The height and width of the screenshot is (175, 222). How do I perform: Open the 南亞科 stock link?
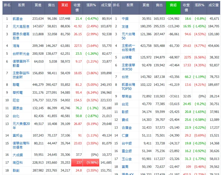pyautogui.click(x=18, y=163)
